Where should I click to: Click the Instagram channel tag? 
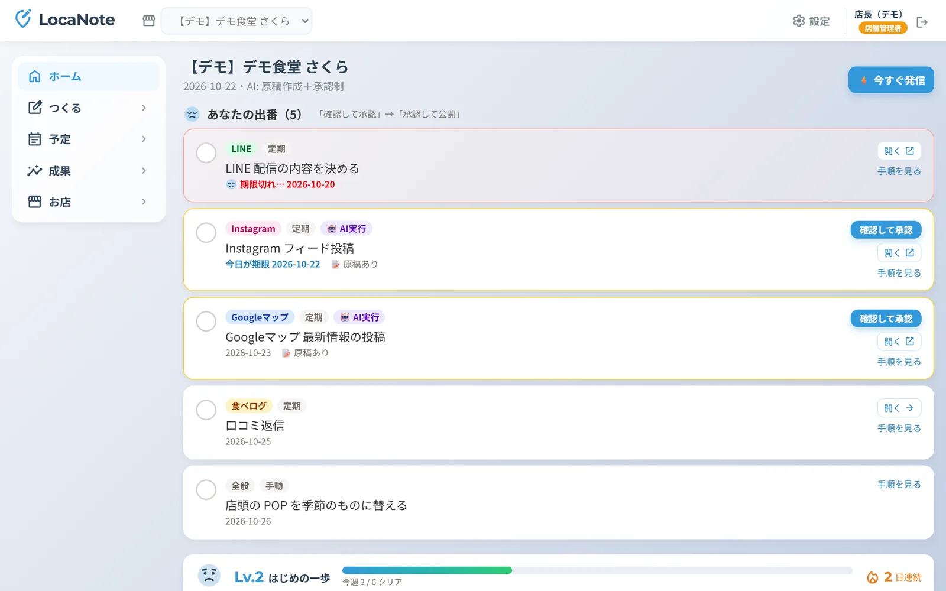point(253,229)
